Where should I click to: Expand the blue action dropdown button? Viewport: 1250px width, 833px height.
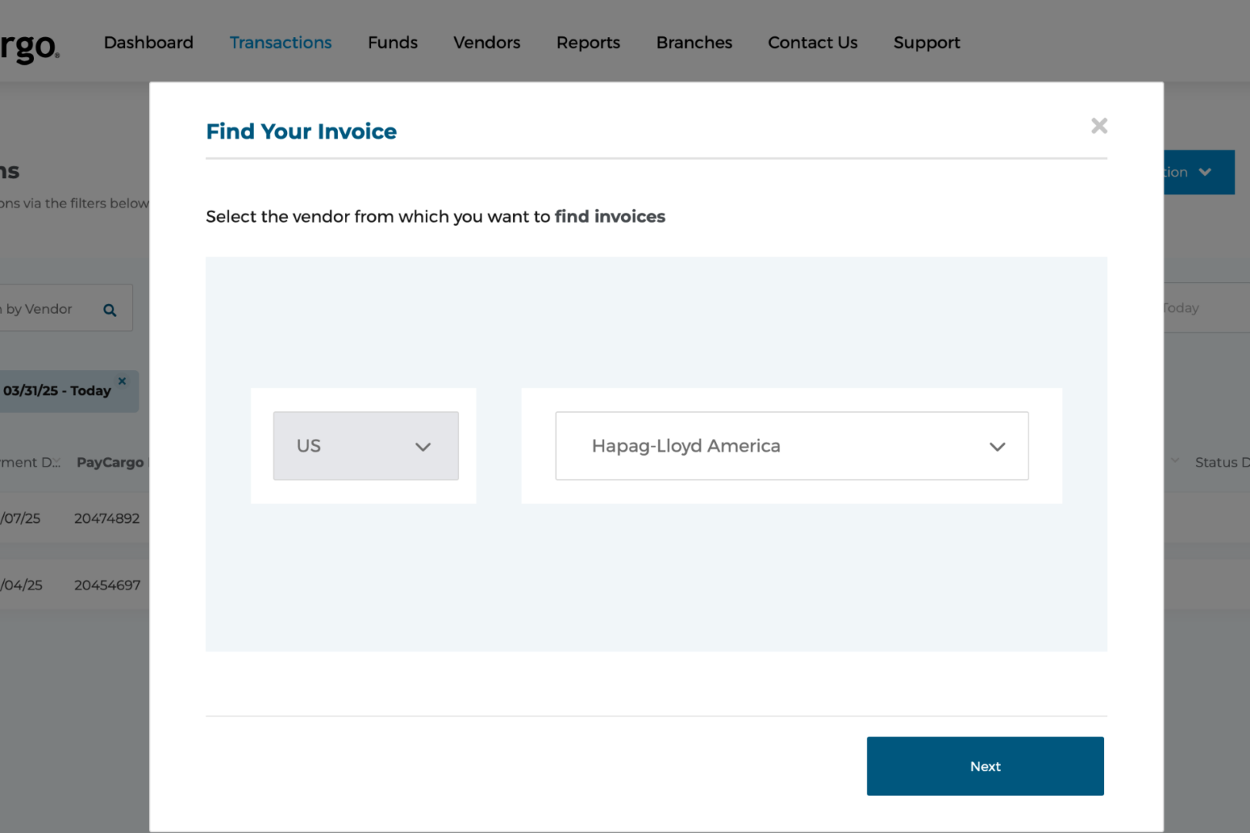click(x=1199, y=172)
